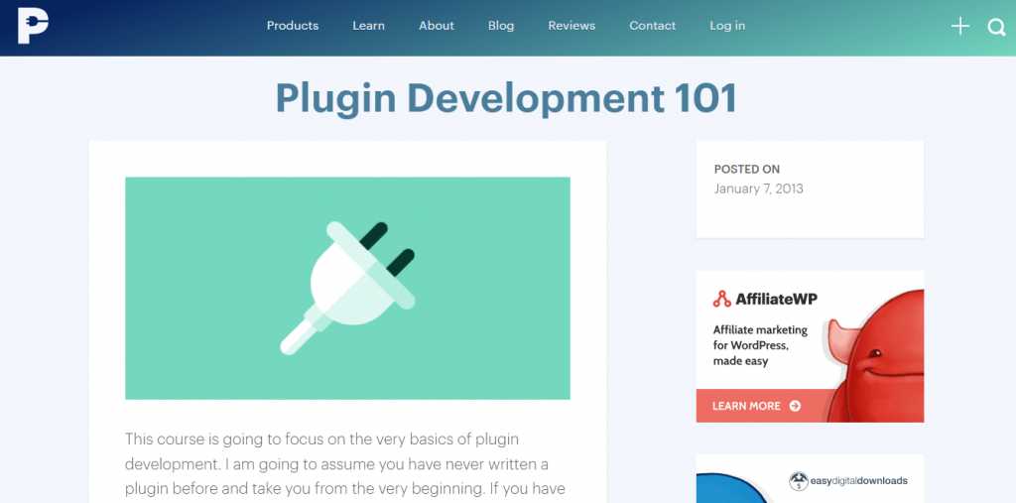This screenshot has height=503, width=1016.
Task: Open the Learn menu item
Action: coord(369,26)
